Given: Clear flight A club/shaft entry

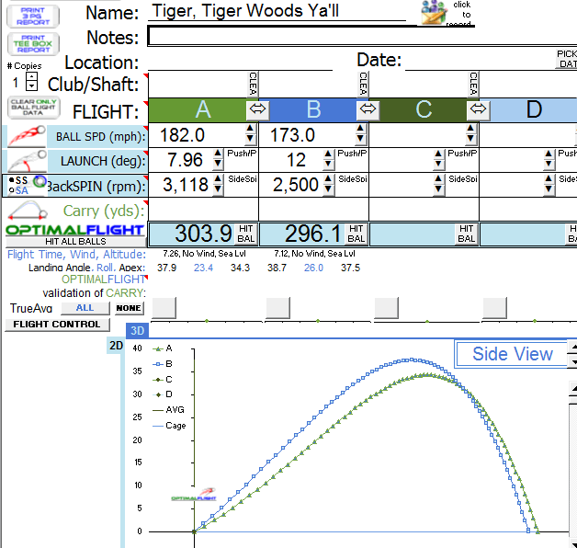Looking at the screenshot, I should tap(254, 84).
